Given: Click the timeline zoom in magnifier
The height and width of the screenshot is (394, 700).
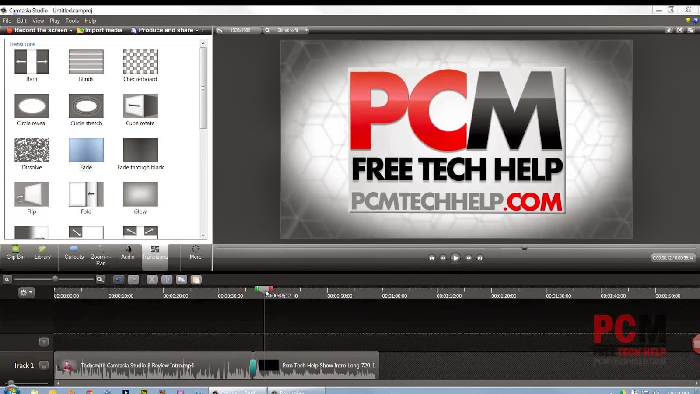Looking at the screenshot, I should pos(100,279).
